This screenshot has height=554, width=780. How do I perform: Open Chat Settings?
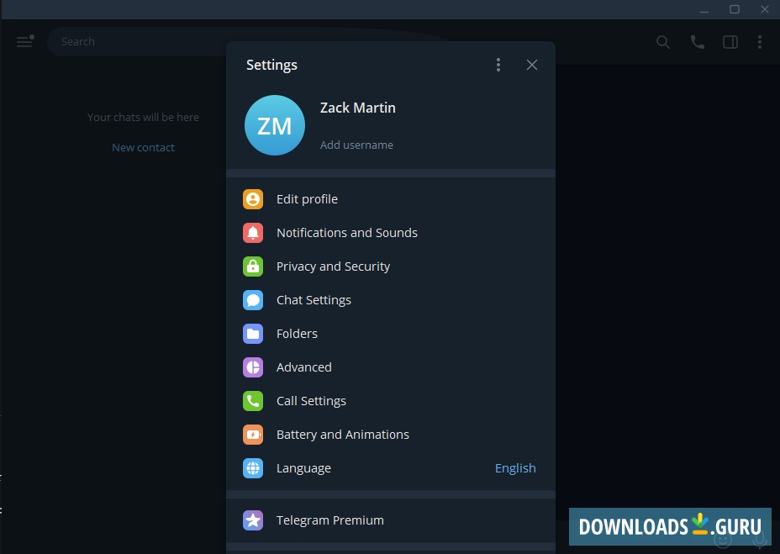391,300
